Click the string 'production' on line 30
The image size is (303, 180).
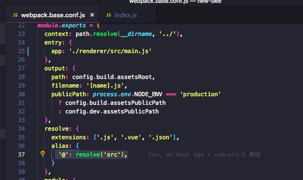200,94
